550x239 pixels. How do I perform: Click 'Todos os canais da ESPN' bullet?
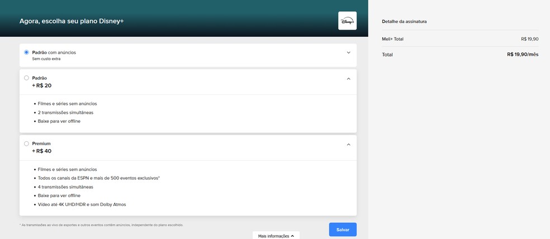(x=99, y=178)
